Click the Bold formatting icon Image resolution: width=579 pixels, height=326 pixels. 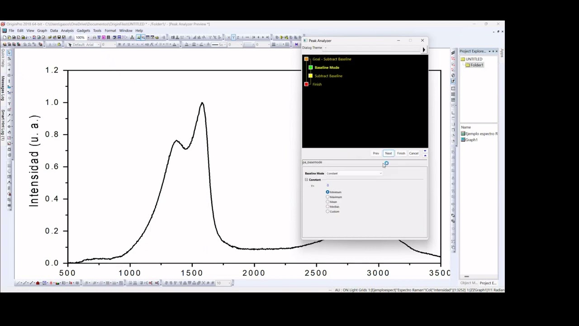[x=119, y=44]
